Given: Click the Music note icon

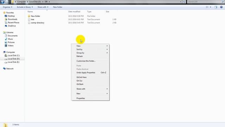Looking at the screenshot, I should [x=6, y=39].
